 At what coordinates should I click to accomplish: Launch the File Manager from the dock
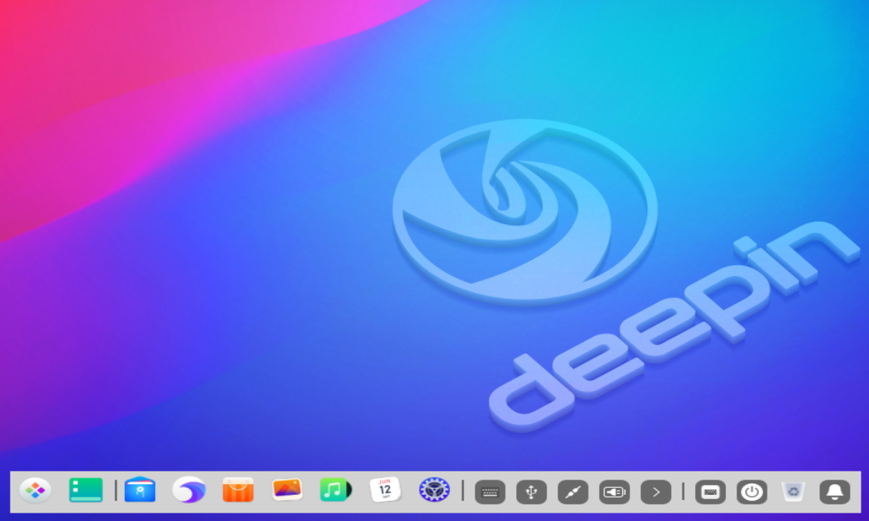coord(140,491)
